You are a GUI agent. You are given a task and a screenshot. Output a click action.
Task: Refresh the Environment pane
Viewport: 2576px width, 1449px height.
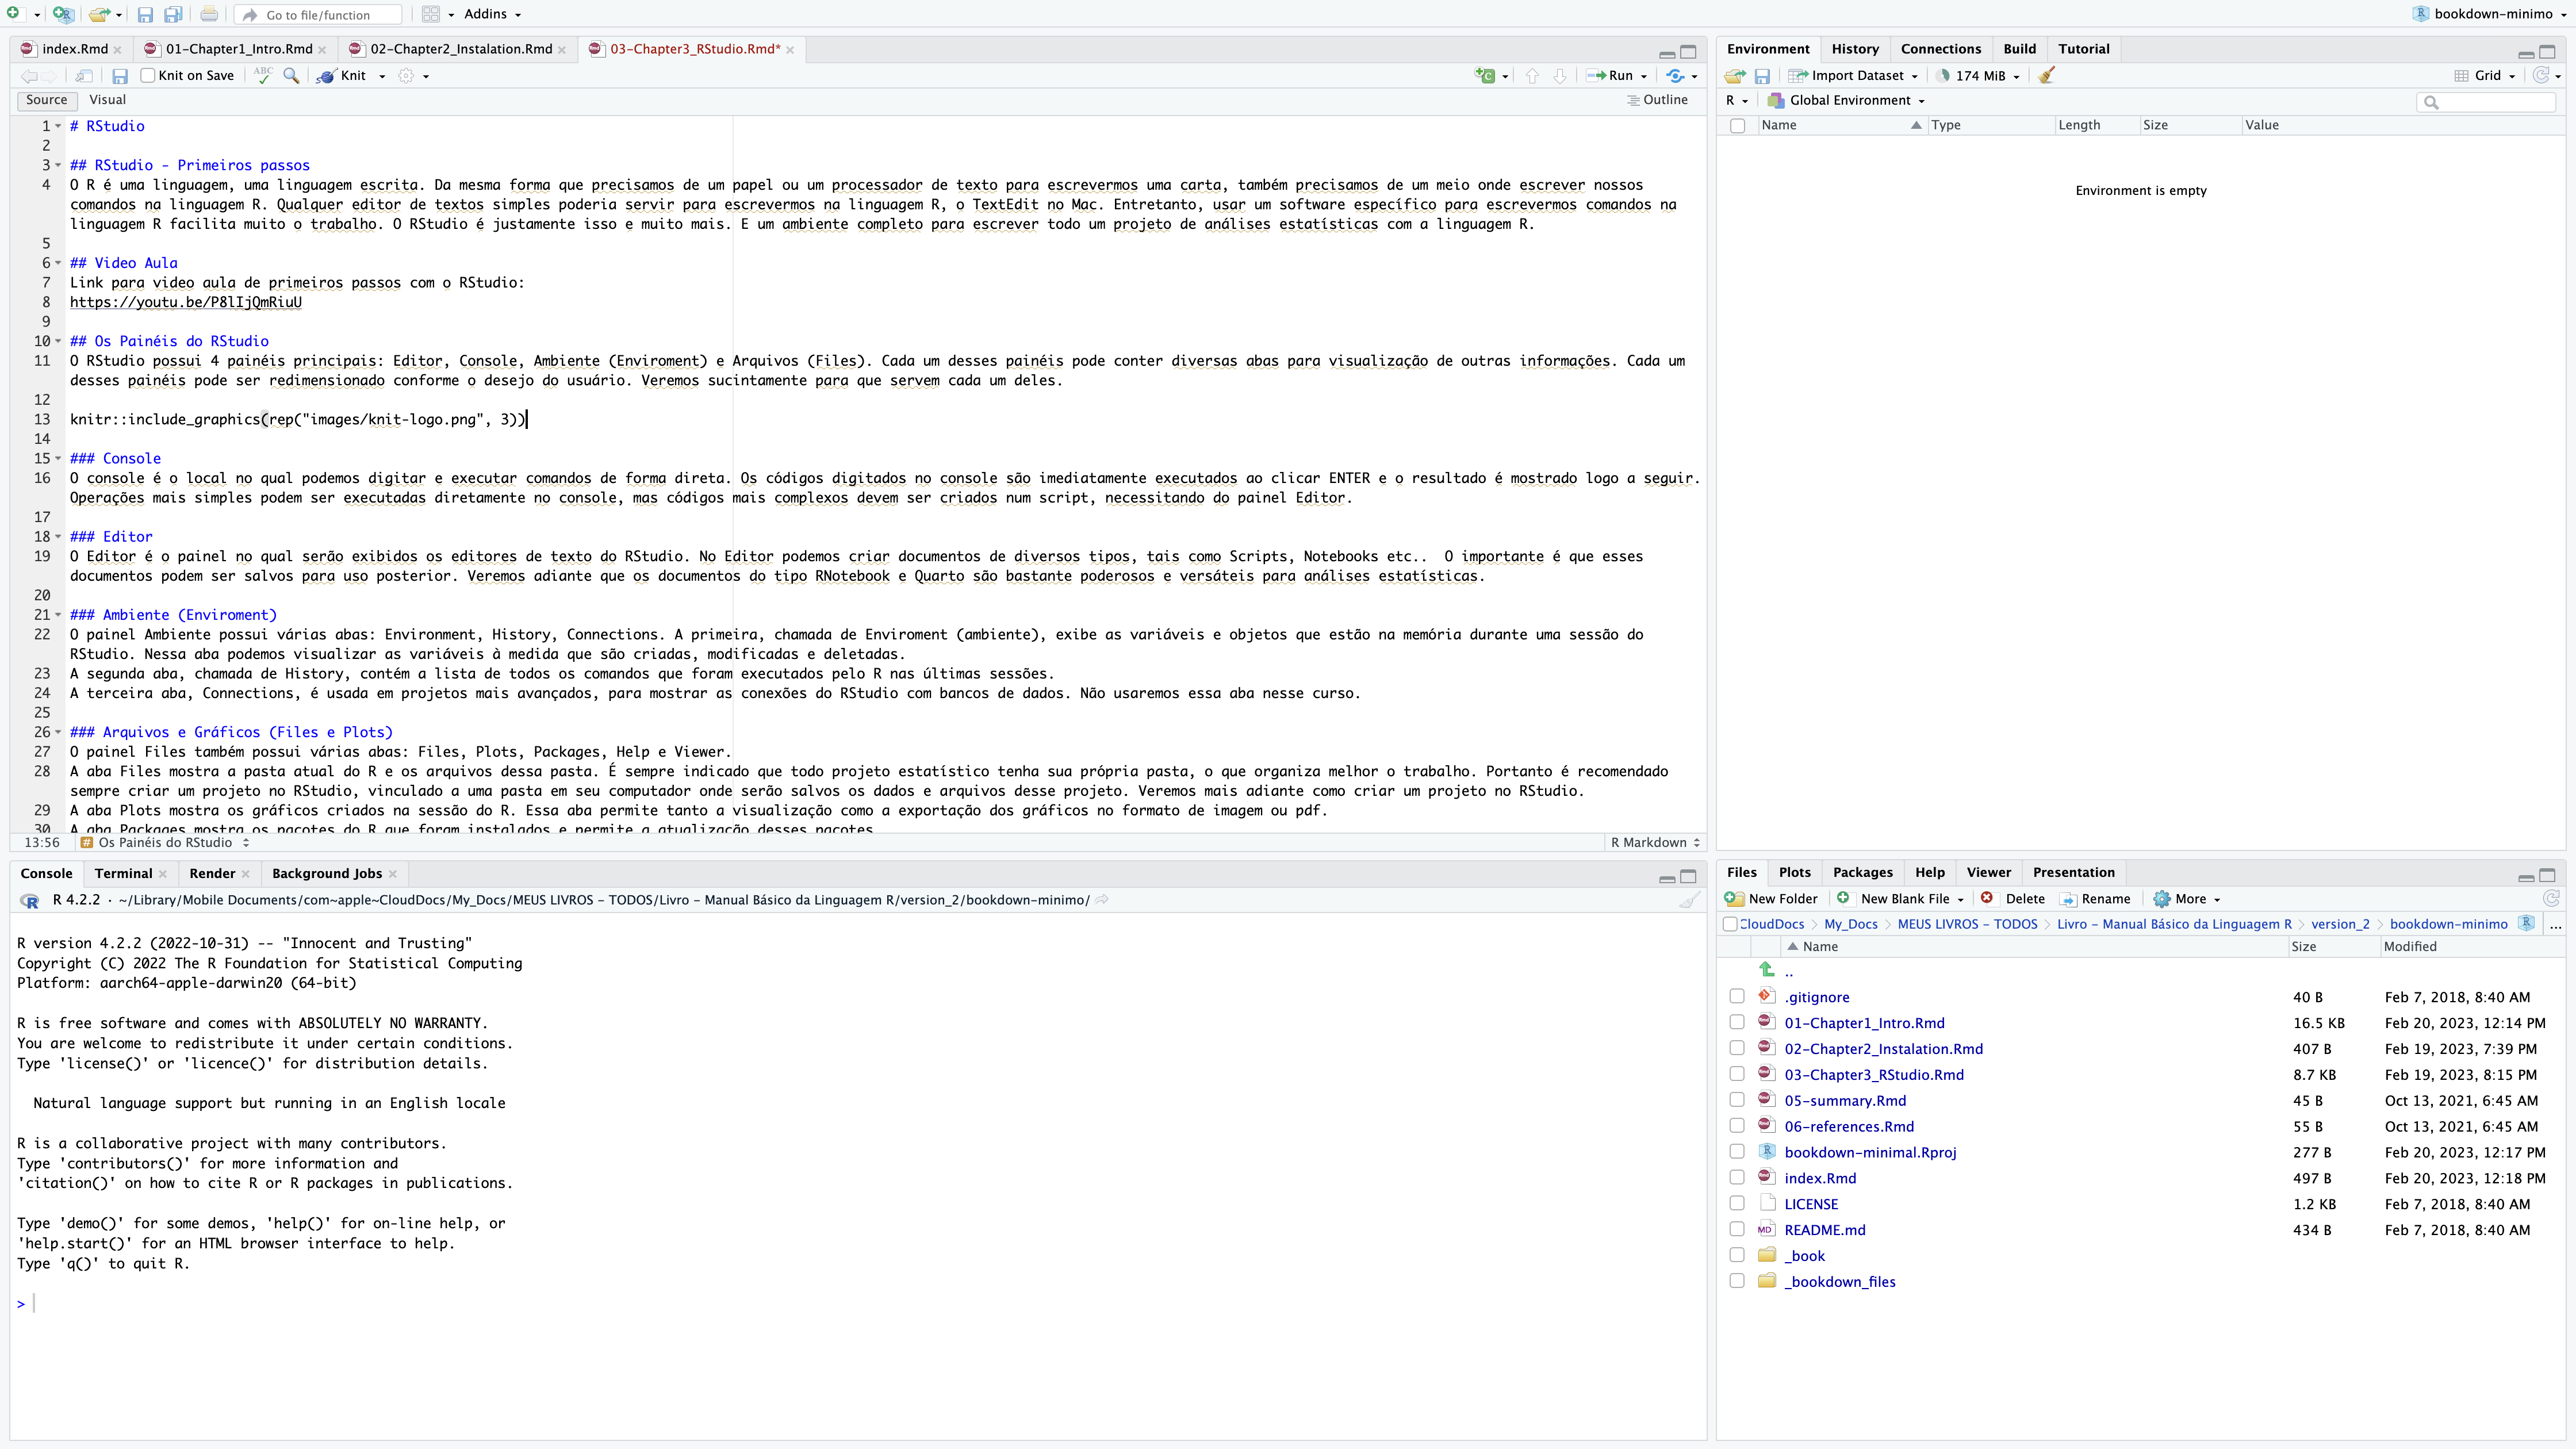pyautogui.click(x=2541, y=75)
